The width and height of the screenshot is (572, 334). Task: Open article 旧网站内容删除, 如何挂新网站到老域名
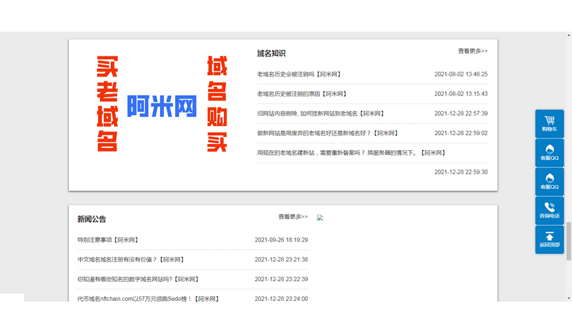tap(320, 114)
